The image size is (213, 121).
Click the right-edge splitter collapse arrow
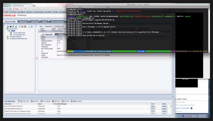174,57
